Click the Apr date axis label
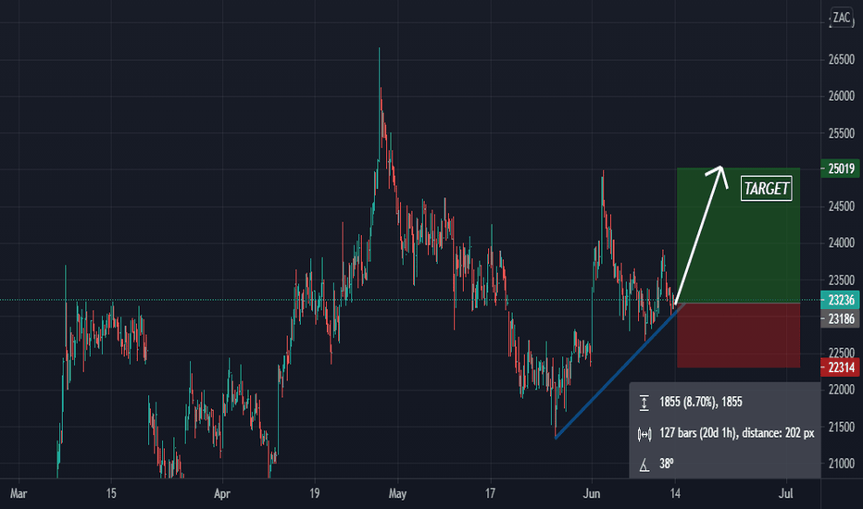This screenshot has height=509, width=863. (x=222, y=493)
